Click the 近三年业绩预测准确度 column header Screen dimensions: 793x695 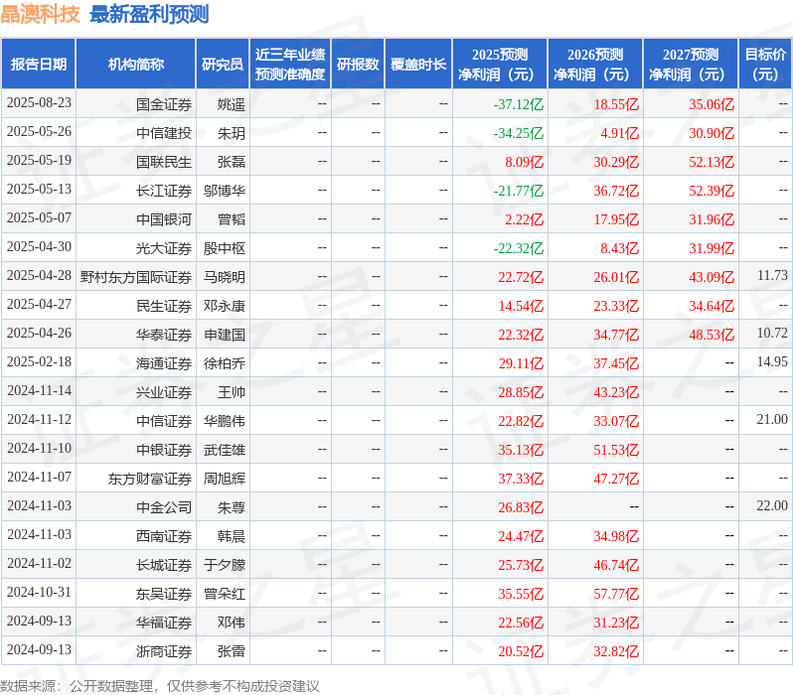tap(290, 65)
